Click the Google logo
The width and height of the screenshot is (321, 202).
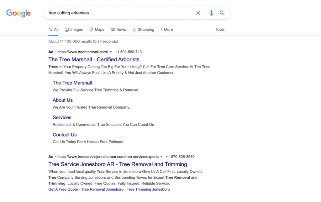[18, 13]
